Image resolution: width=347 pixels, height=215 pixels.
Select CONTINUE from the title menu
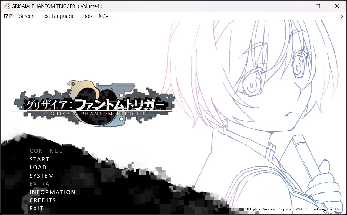pyautogui.click(x=46, y=151)
